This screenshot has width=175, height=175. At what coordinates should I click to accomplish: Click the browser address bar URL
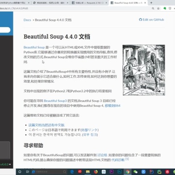(x=14, y=8)
